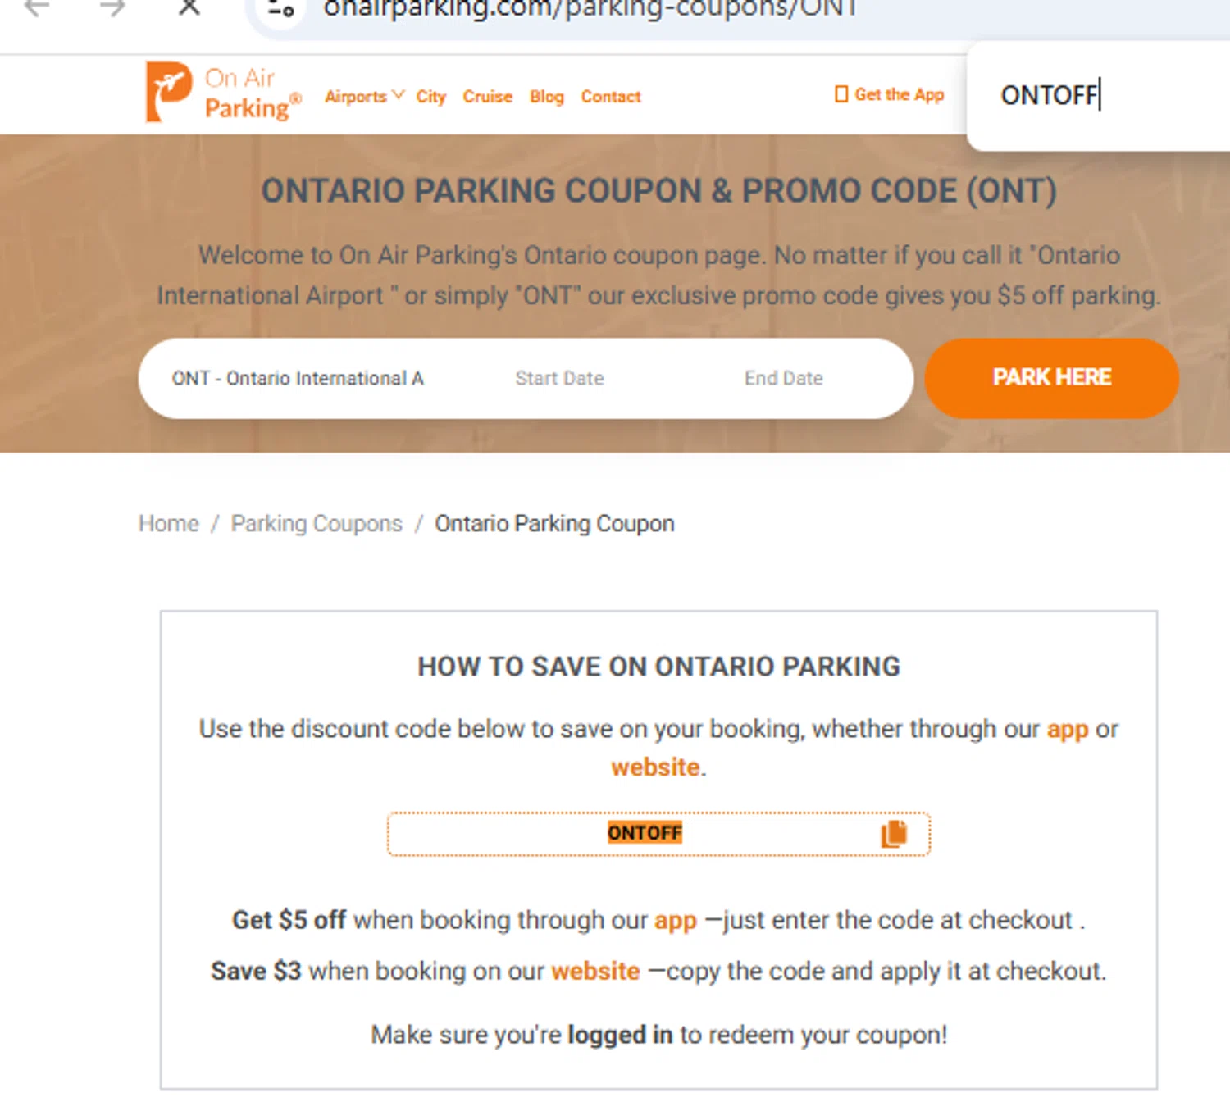Copy the ONTOFF coupon code icon

[894, 834]
